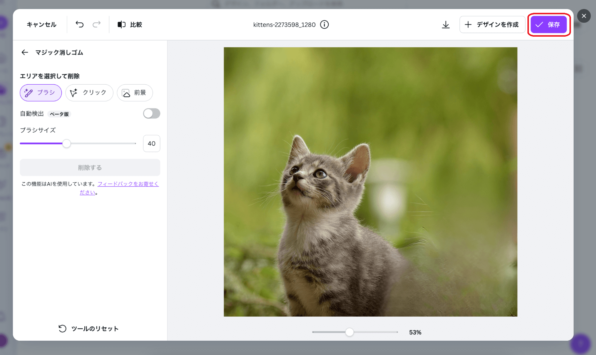The width and height of the screenshot is (596, 355).
Task: Click the brush size value field showing 40
Action: (151, 143)
